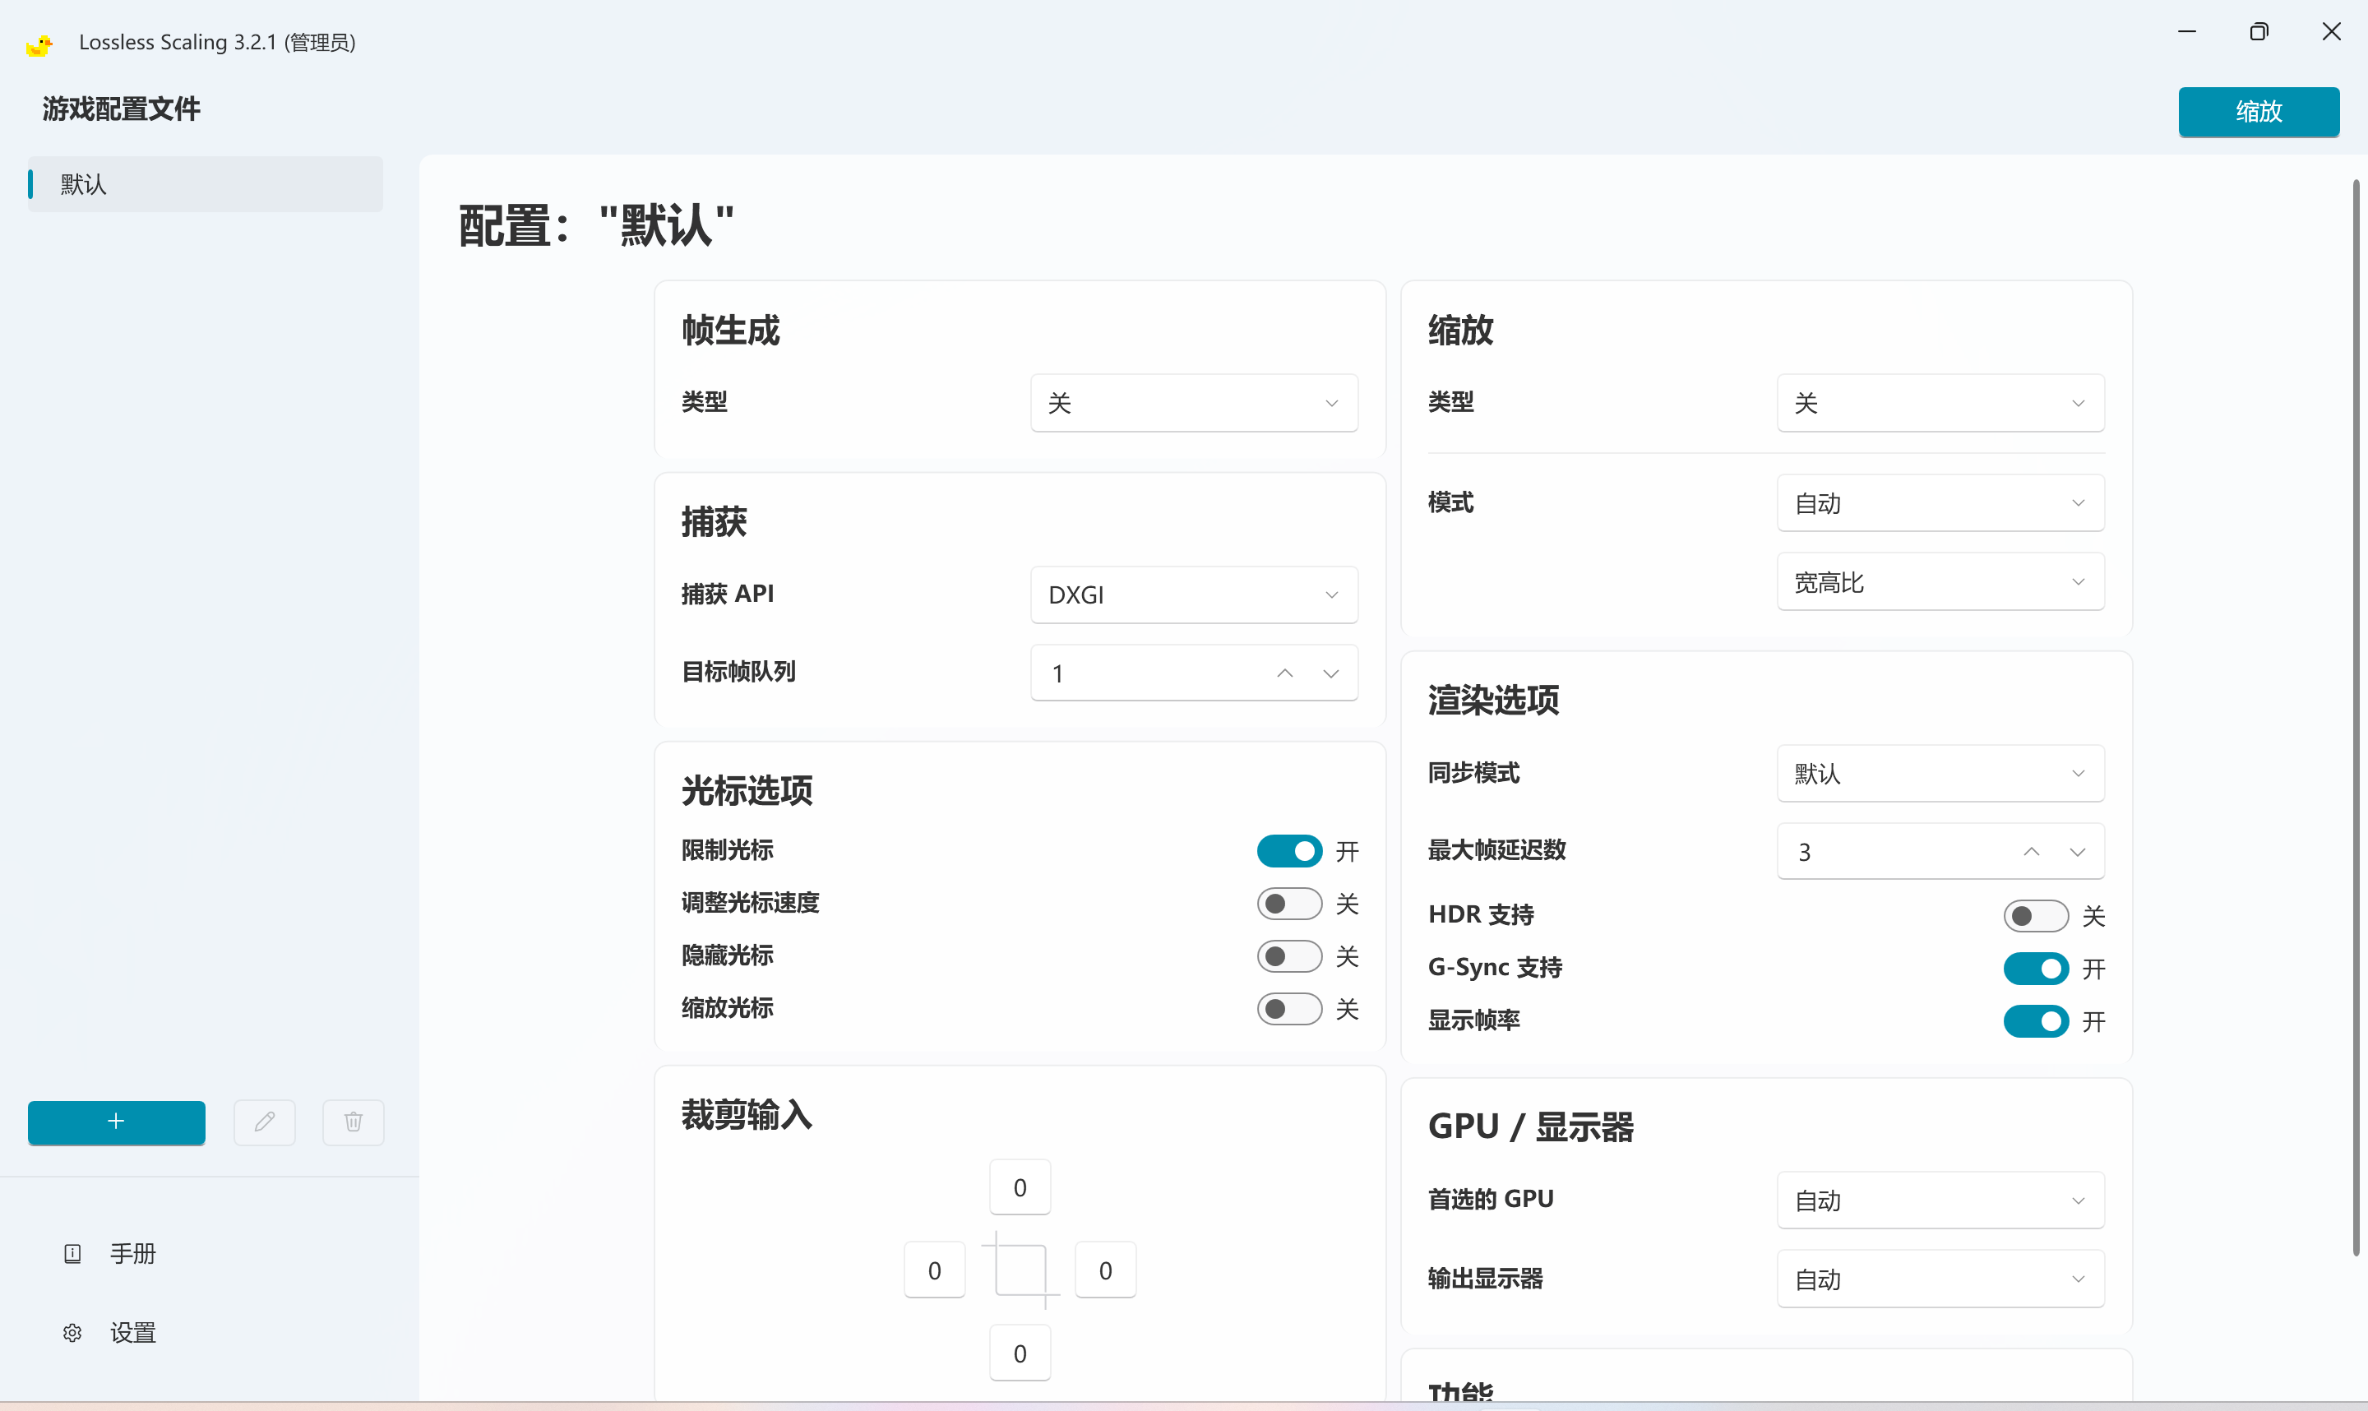2368x1411 pixels.
Task: Click the 手册 manual book icon
Action: pos(72,1253)
